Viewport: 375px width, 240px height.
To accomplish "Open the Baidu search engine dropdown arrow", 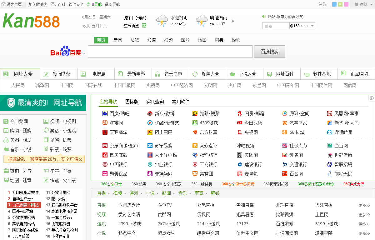I will pos(84,54).
